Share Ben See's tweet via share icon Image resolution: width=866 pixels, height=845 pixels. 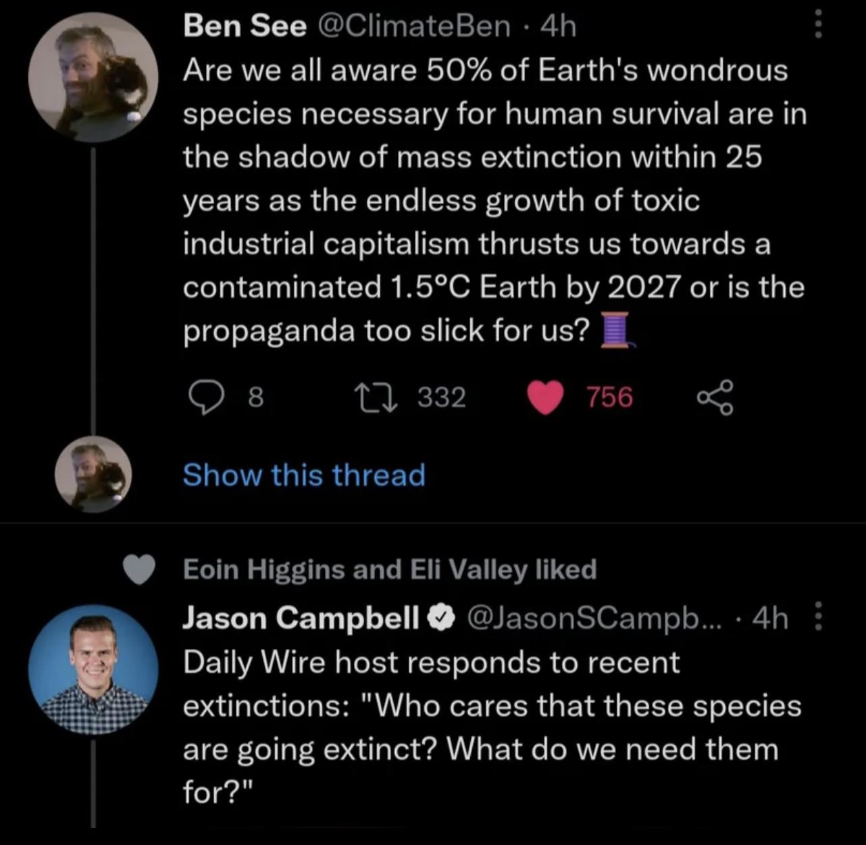click(x=714, y=397)
